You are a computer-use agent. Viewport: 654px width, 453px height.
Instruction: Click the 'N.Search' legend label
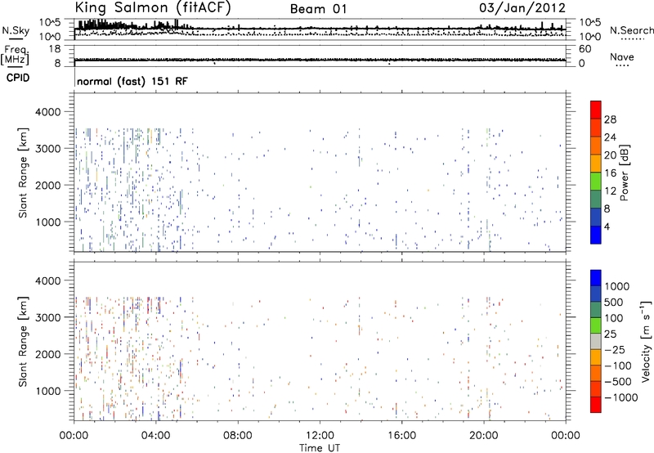click(x=631, y=30)
